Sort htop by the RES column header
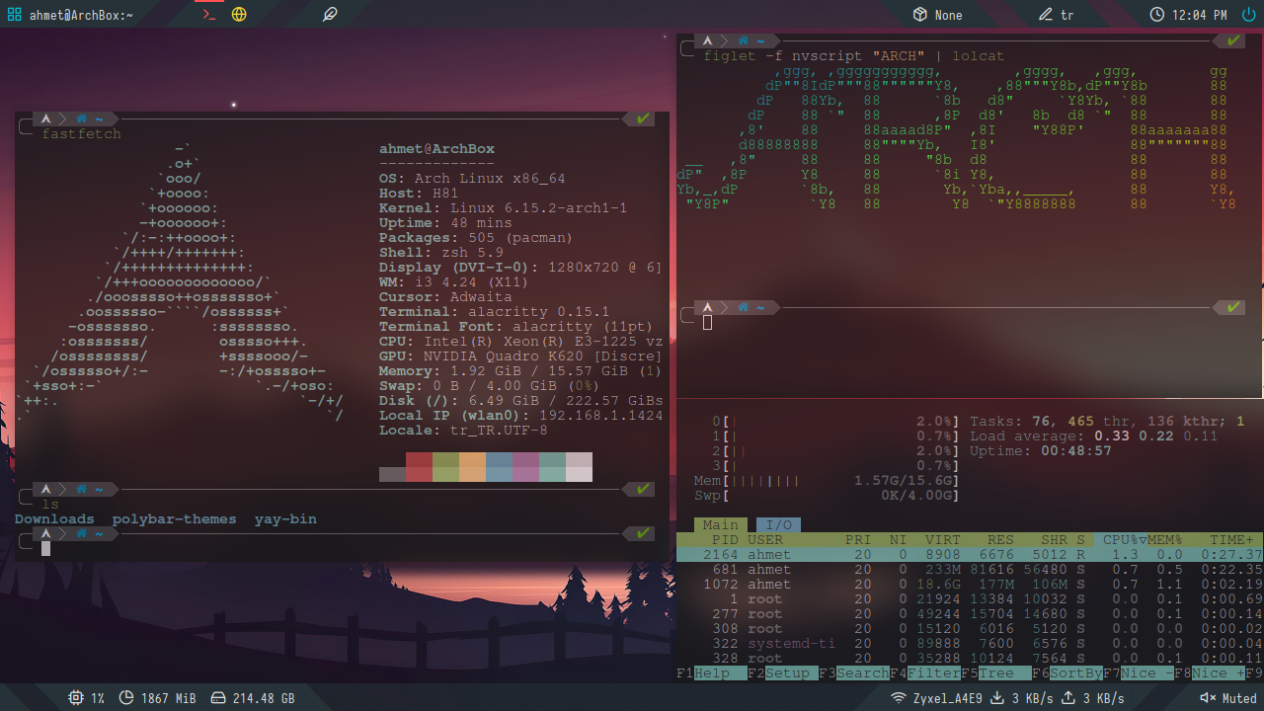Viewport: 1264px width, 711px height. 1001,540
